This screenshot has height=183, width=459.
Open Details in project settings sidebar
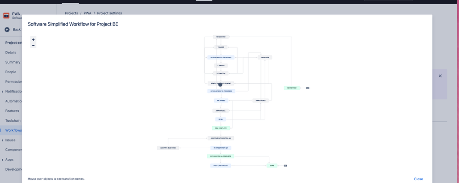pyautogui.click(x=11, y=53)
